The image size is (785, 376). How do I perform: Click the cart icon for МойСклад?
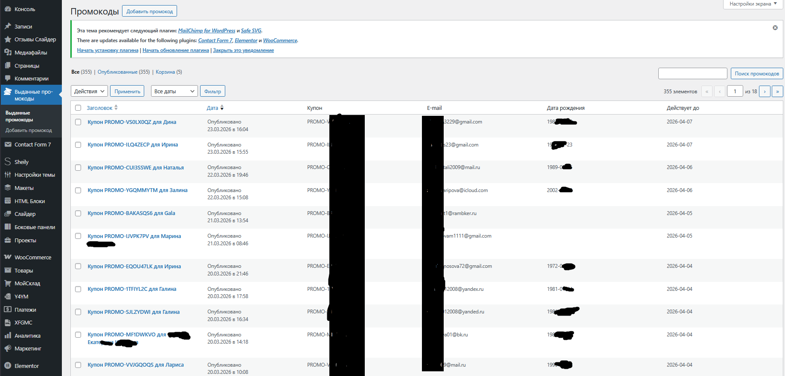pyautogui.click(x=8, y=283)
